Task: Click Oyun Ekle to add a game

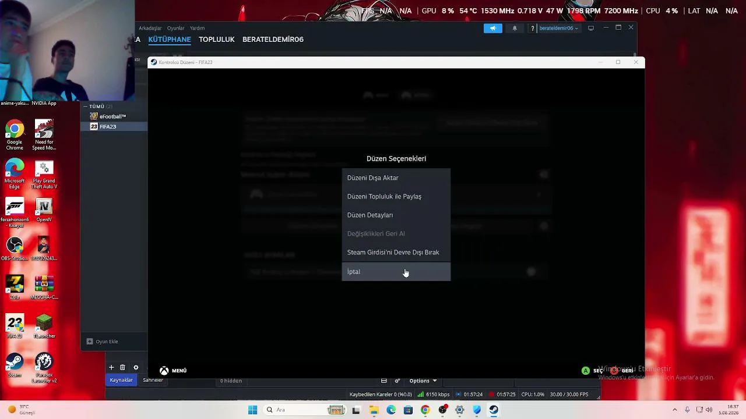Action: point(103,342)
